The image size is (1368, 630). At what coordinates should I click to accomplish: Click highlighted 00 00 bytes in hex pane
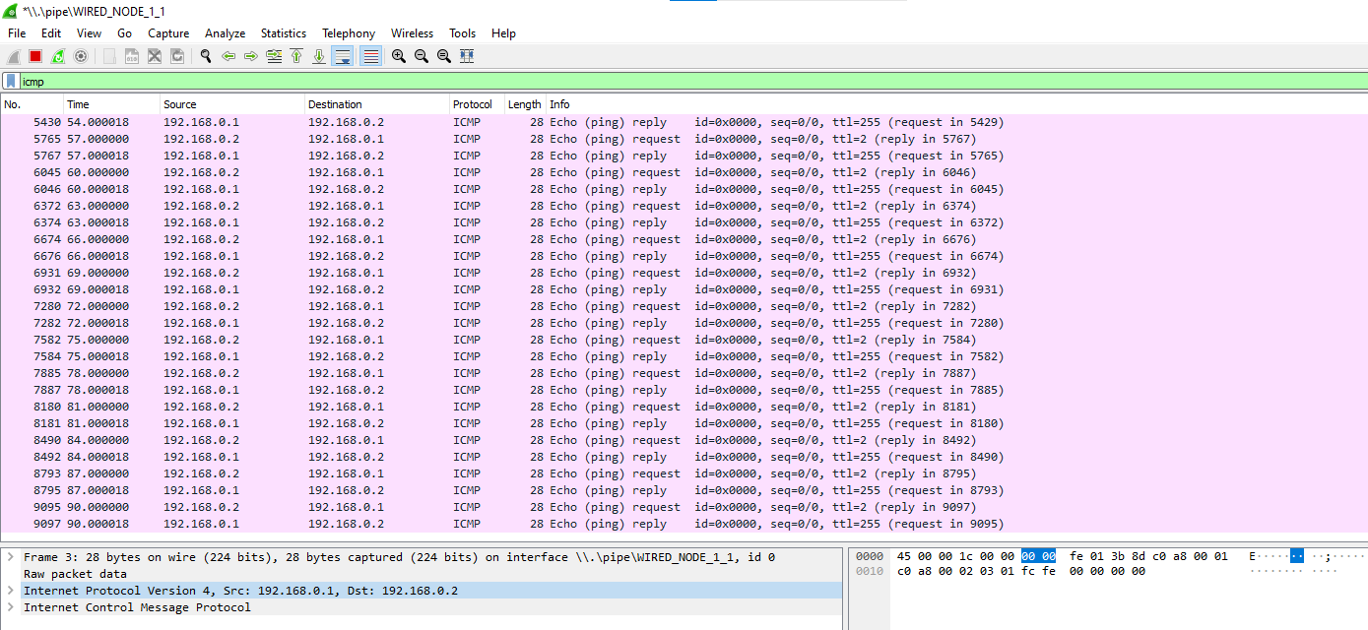(1038, 556)
